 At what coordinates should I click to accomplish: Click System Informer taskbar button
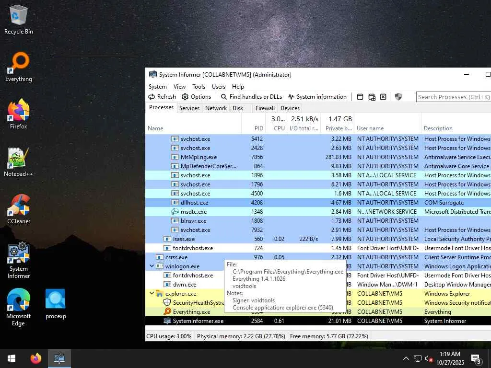[59, 358]
